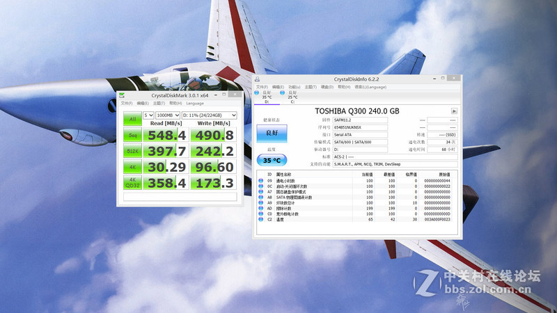
Task: Click the power-on count field showing 34 次
Action: [x=442, y=142]
